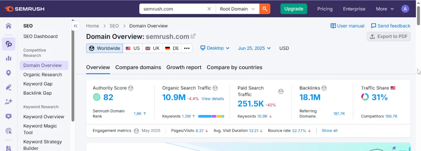
Task: Select UK database
Action: pyautogui.click(x=152, y=48)
